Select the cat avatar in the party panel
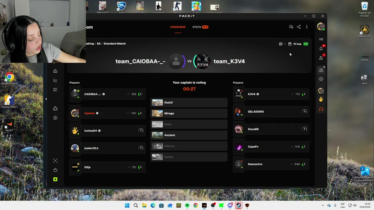 pyautogui.click(x=321, y=91)
